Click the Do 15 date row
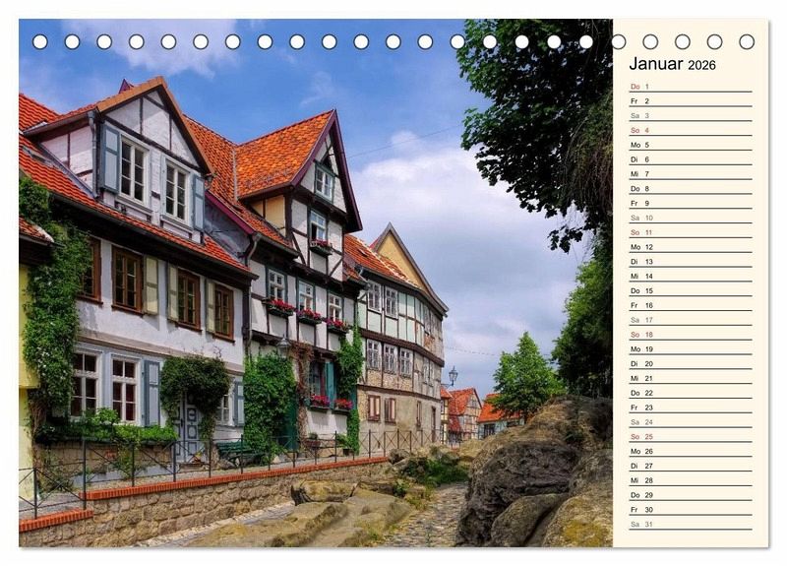The width and height of the screenshot is (787, 566). click(x=691, y=290)
